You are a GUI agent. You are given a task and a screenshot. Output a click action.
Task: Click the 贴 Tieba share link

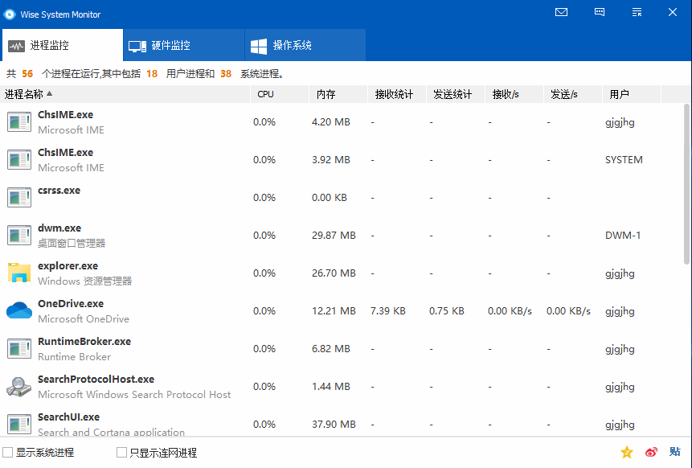click(676, 452)
